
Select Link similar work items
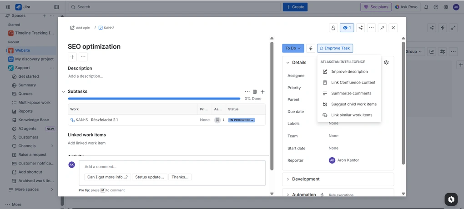pos(349,115)
